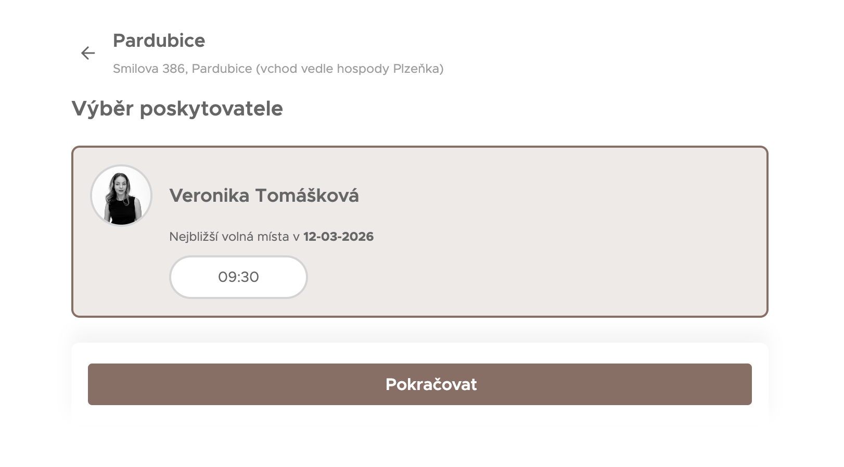Pick the earliest available time pill
The width and height of the screenshot is (844, 467).
coord(238,277)
